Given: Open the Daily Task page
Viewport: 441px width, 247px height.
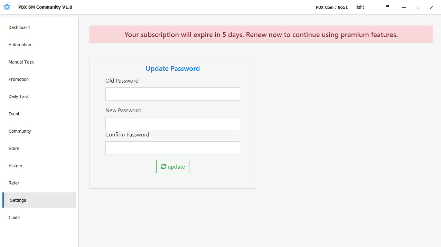Looking at the screenshot, I should click(19, 97).
